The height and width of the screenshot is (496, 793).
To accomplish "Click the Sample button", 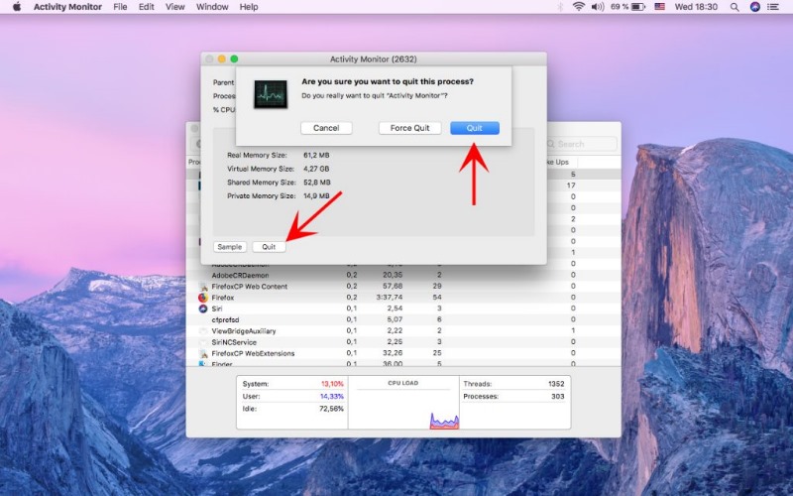I will point(230,247).
